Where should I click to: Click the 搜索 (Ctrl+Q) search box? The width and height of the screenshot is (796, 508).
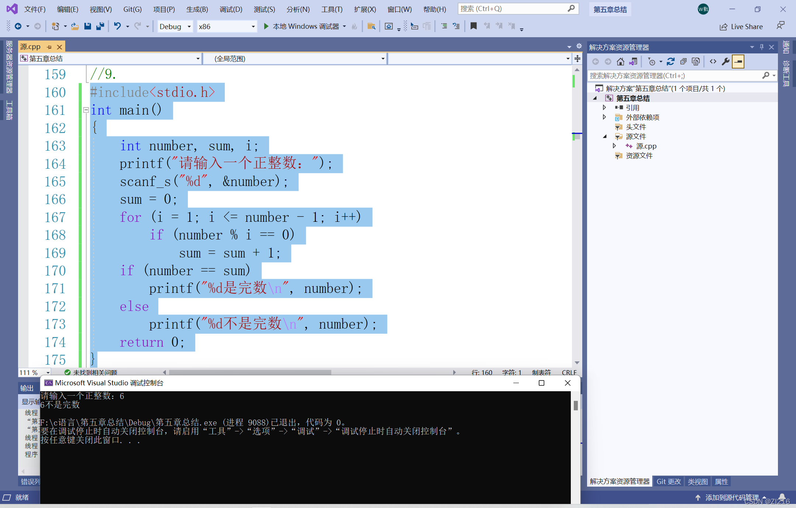518,8
